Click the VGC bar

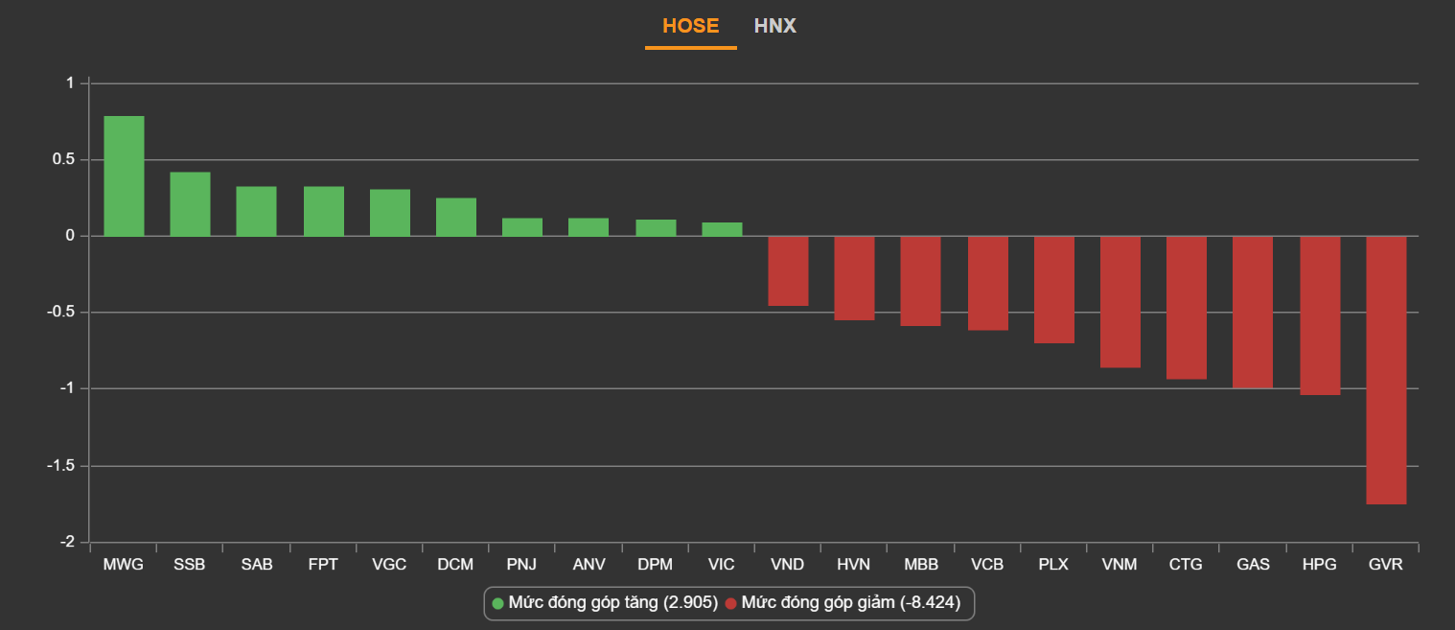click(390, 213)
